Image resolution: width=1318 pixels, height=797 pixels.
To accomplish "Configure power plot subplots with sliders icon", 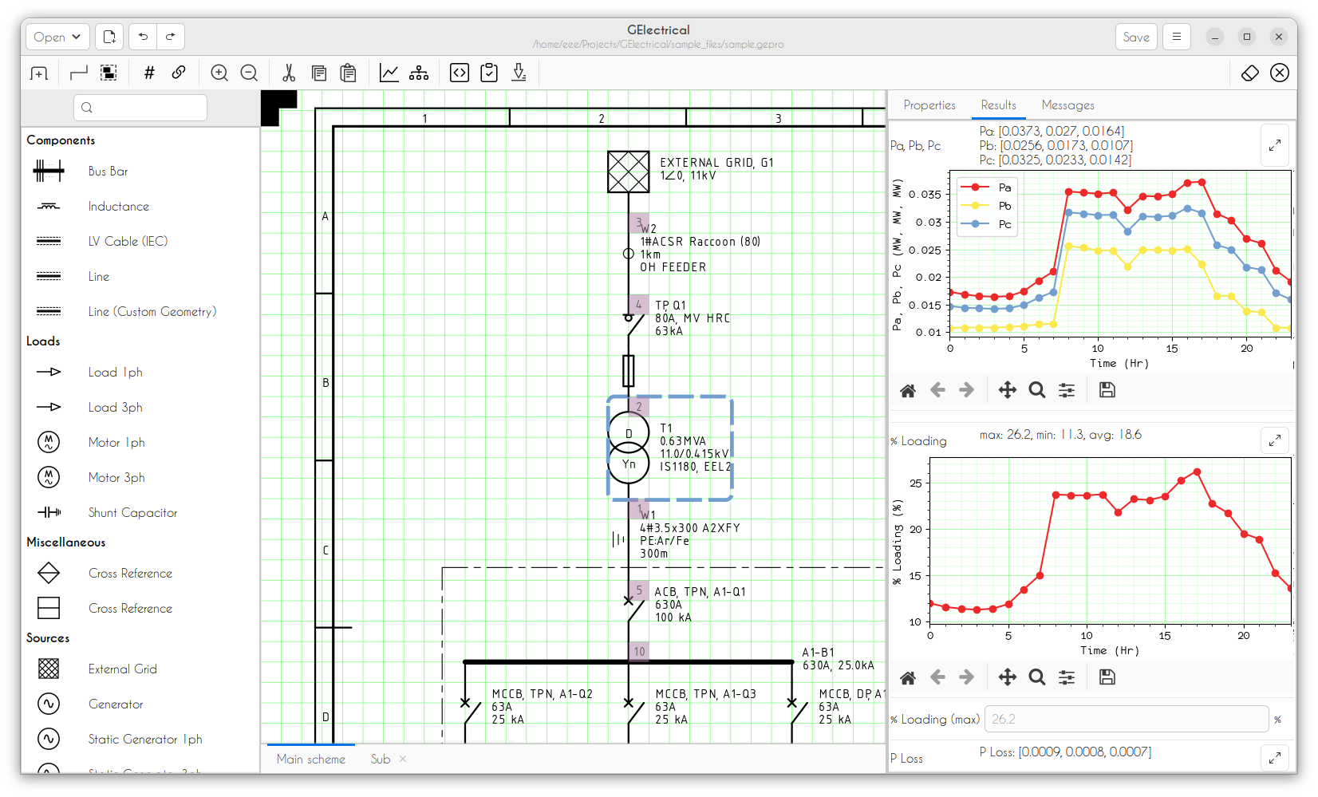I will tap(1067, 390).
